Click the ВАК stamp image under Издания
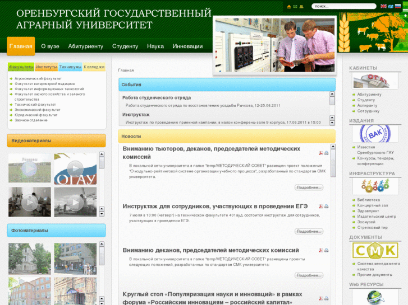Viewport: 408px width, 305px height. [x=375, y=134]
